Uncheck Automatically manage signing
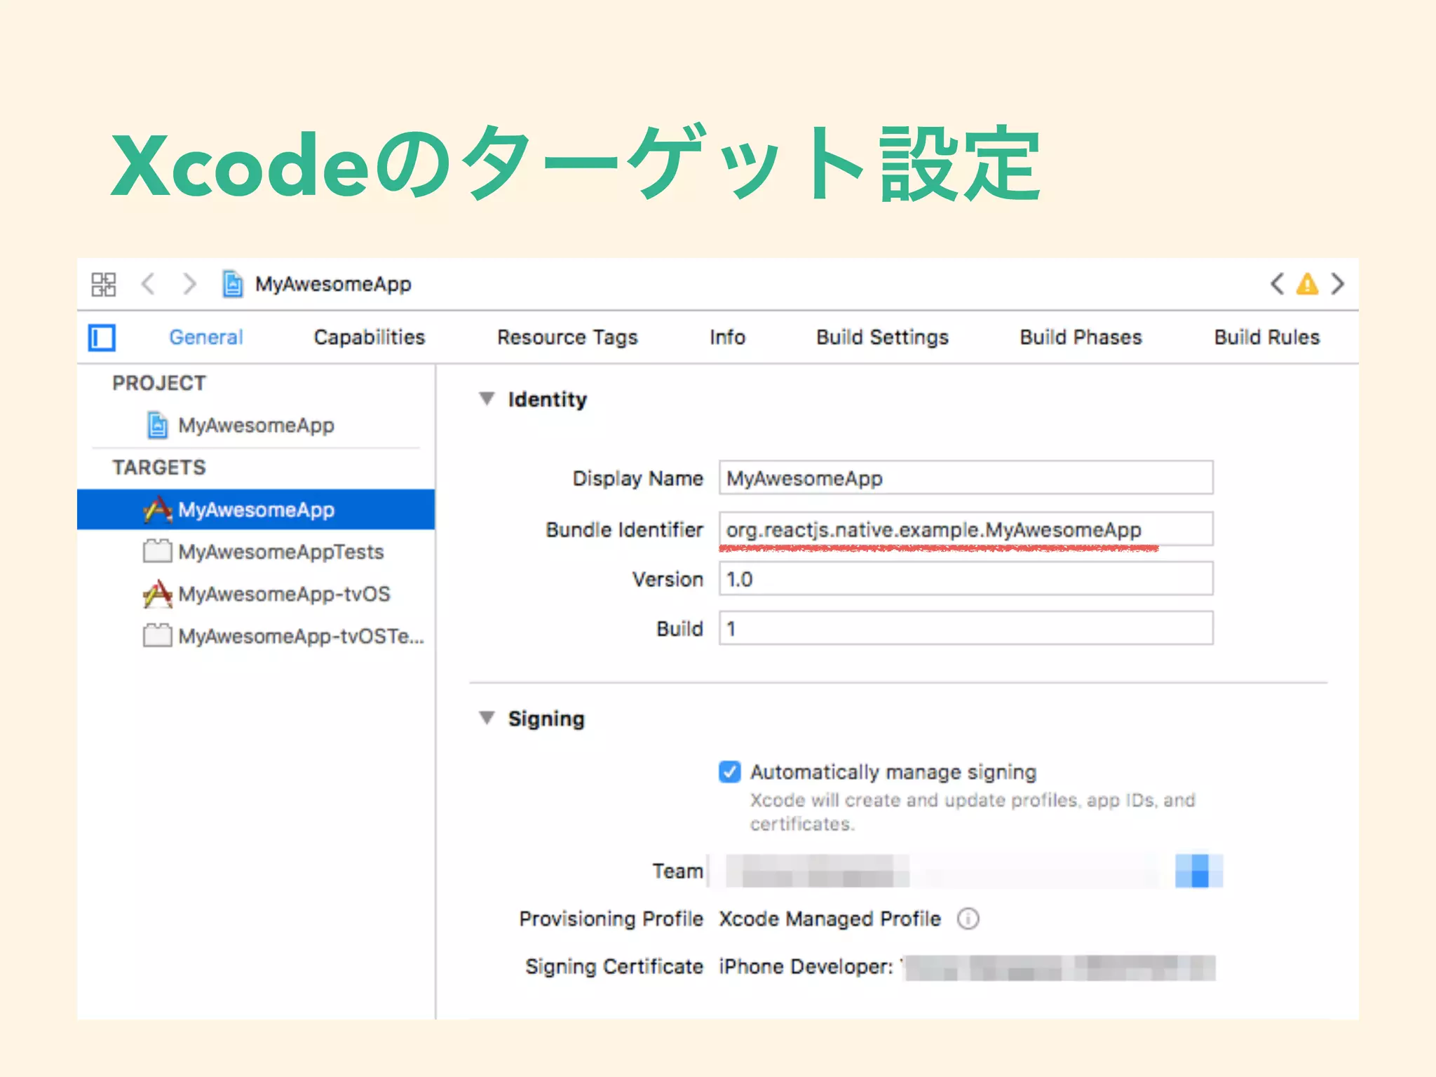This screenshot has width=1436, height=1077. tap(730, 772)
